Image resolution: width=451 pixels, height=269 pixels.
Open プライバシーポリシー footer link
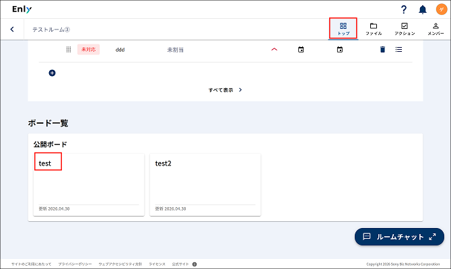coord(75,264)
